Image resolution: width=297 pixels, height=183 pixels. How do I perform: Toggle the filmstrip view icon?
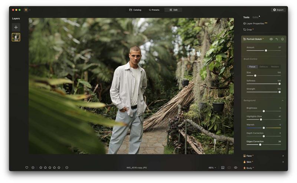coord(223,167)
